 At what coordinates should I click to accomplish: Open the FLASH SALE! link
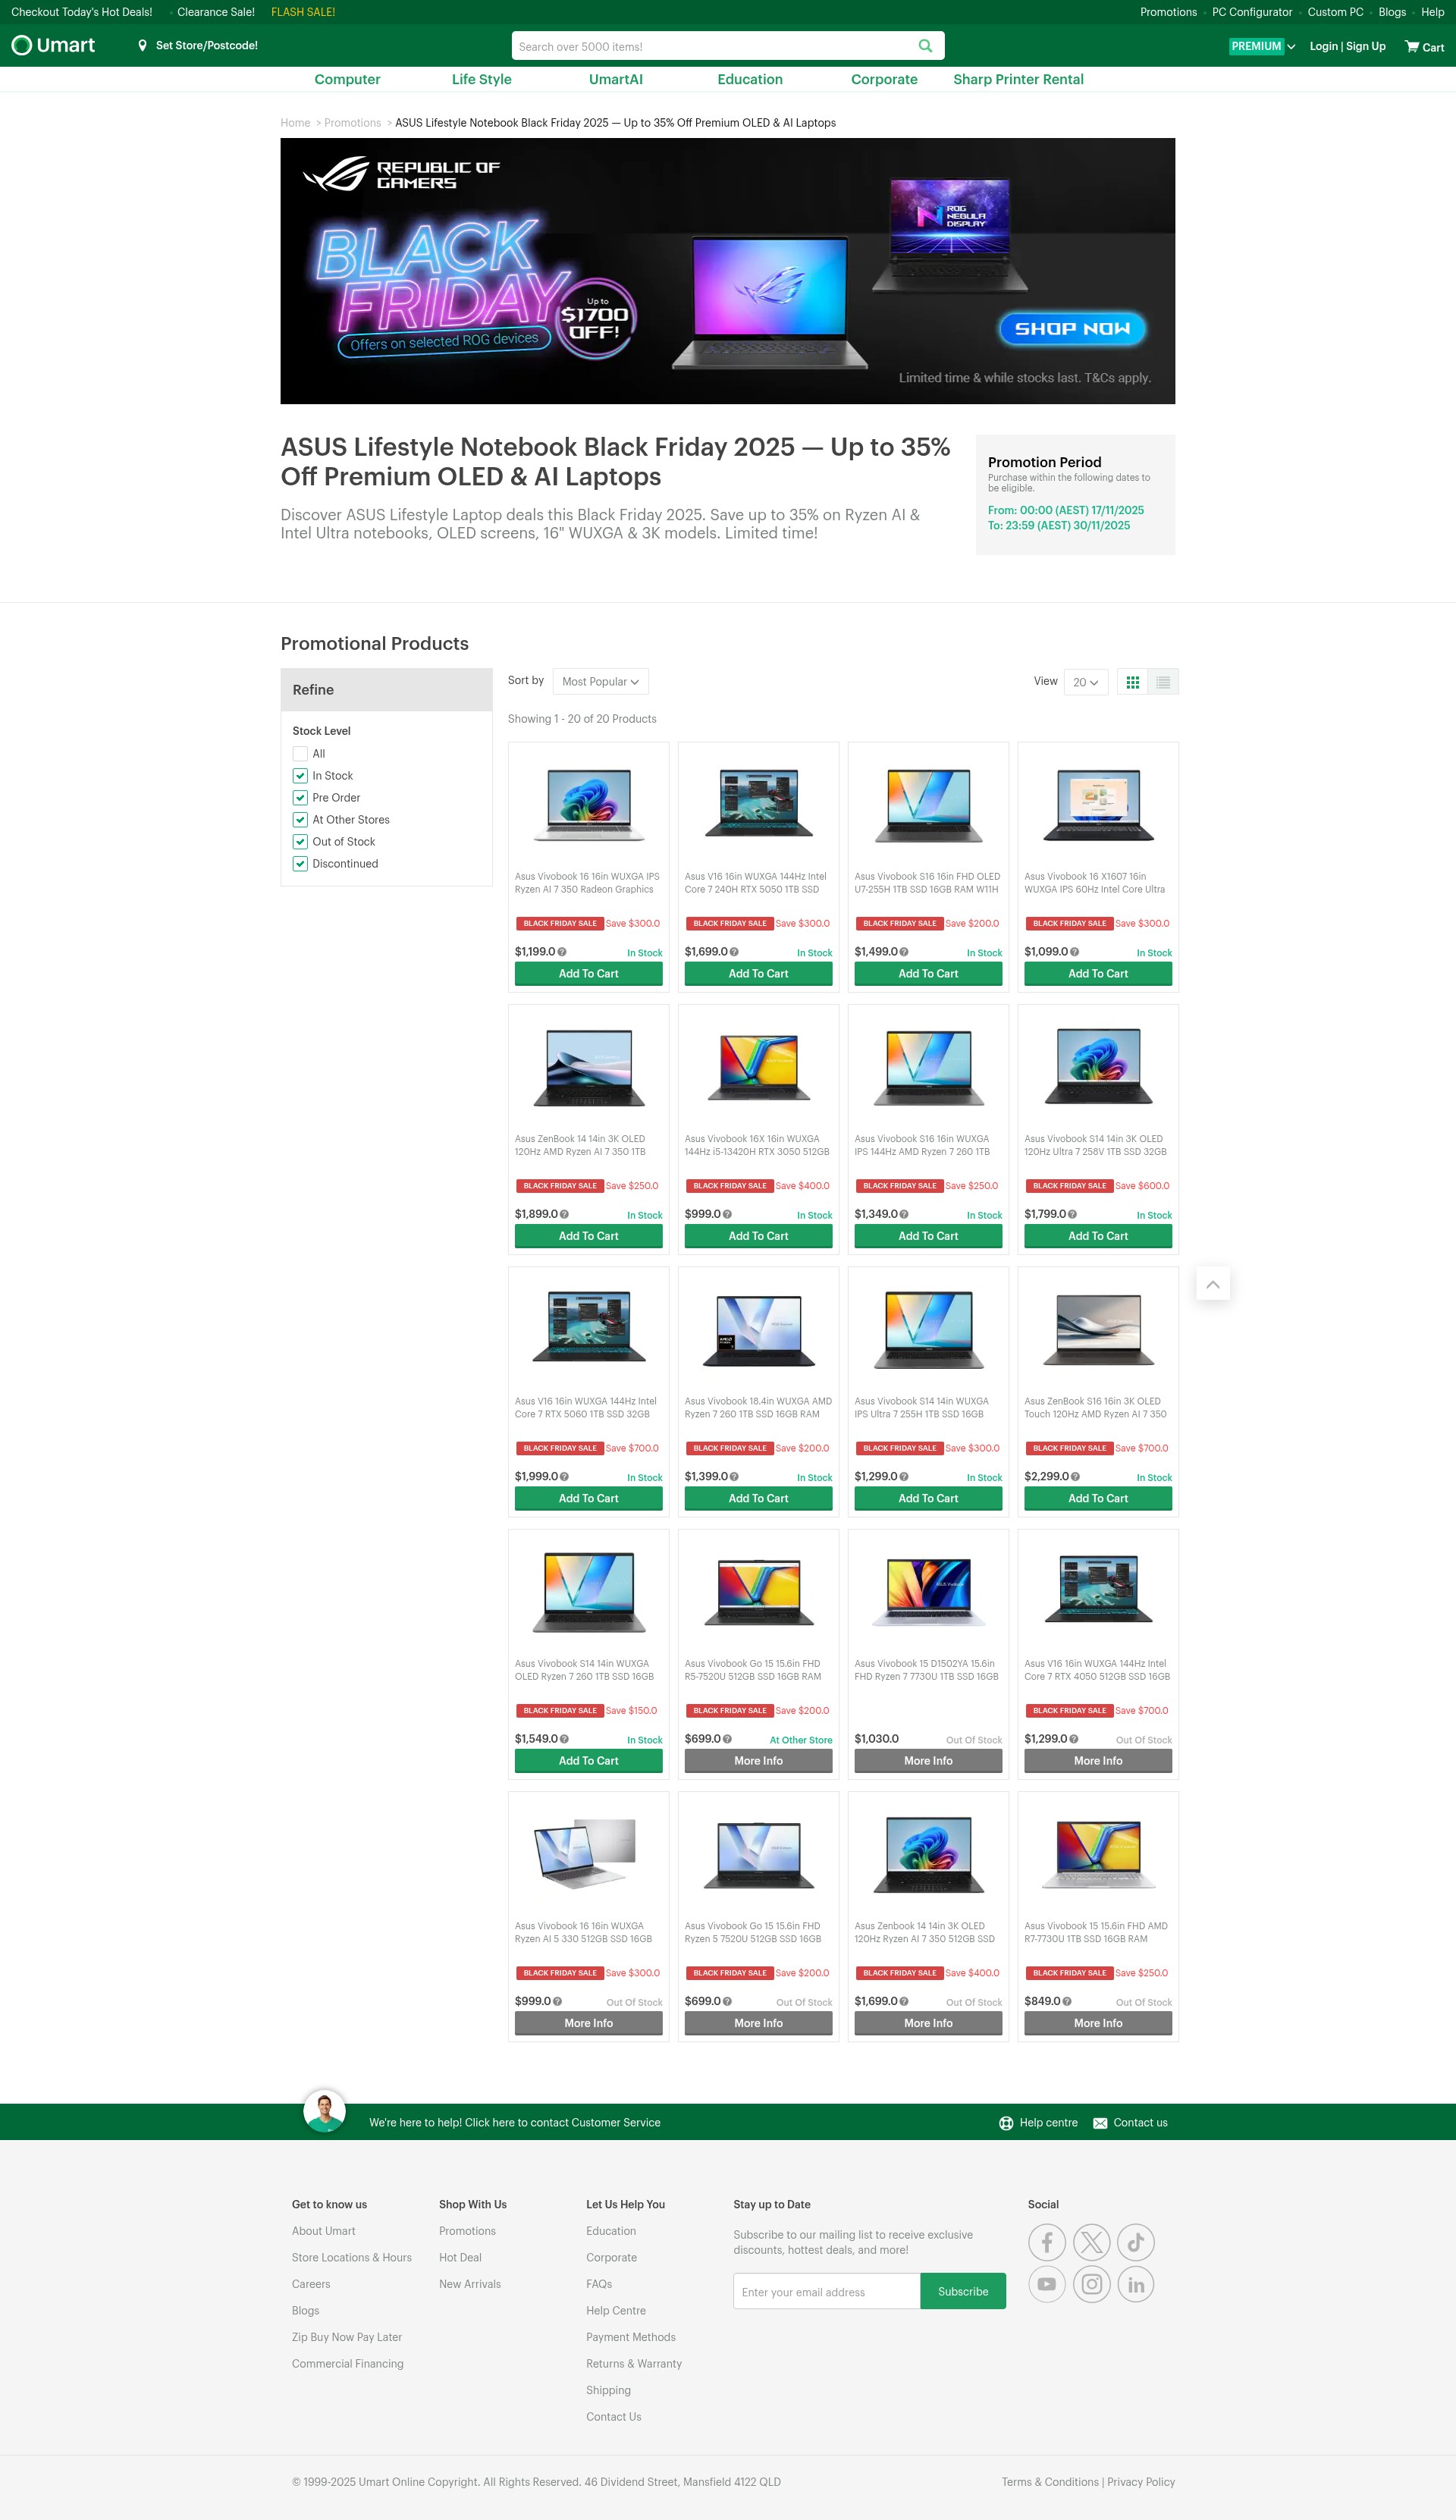303,12
